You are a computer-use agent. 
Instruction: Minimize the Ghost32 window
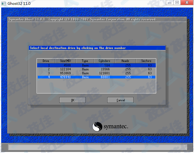point(170,2)
